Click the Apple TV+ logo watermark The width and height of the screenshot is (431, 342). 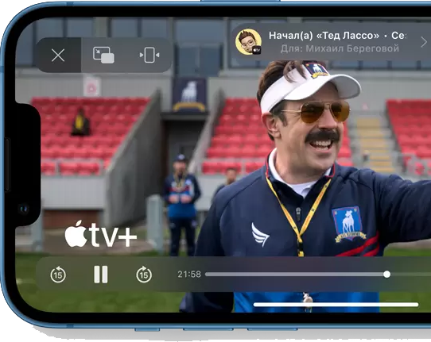pyautogui.click(x=101, y=234)
